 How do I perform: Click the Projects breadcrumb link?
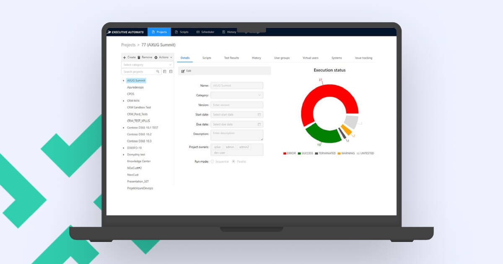tap(128, 45)
